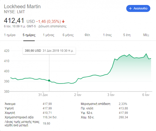The image size is (156, 131).
Task: Switch to the 1 ημέρα tab
Action: [x=10, y=35]
